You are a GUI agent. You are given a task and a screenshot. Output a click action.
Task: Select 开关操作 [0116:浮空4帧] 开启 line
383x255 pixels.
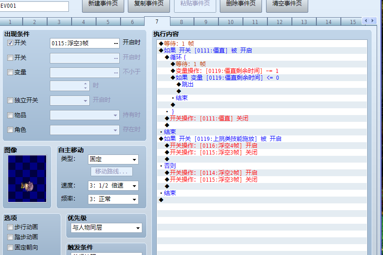point(262,146)
